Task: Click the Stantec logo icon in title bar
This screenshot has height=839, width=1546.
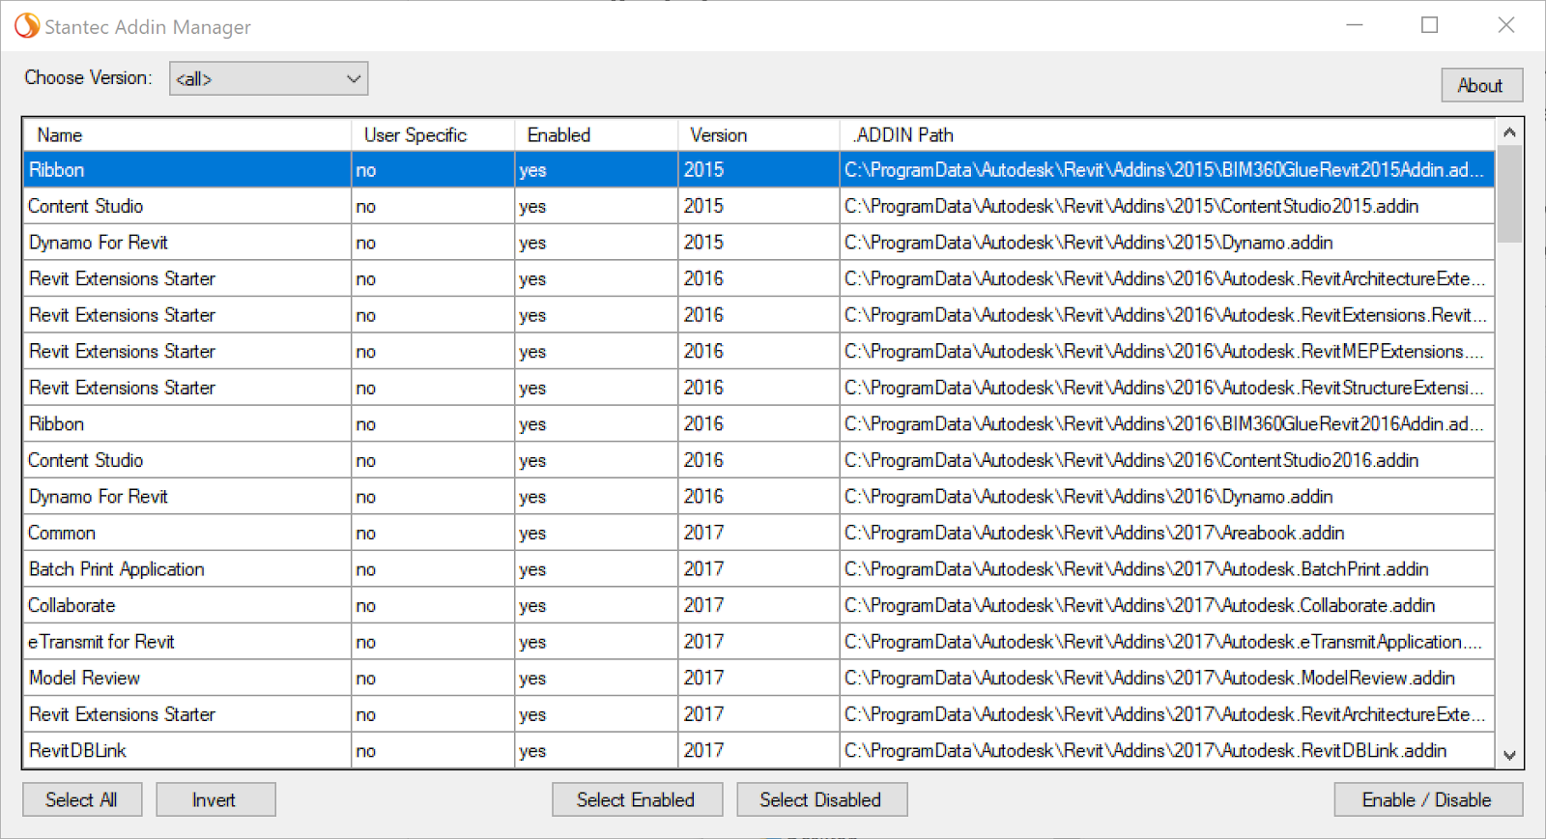Action: pyautogui.click(x=27, y=26)
